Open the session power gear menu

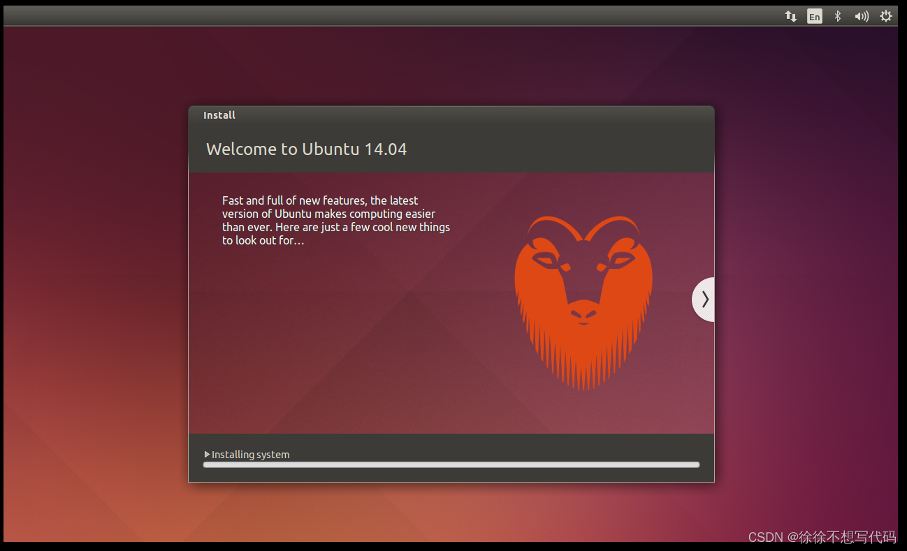point(886,15)
